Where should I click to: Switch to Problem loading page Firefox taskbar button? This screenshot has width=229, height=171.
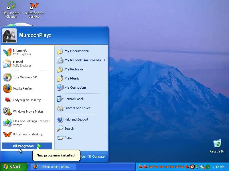point(53,167)
